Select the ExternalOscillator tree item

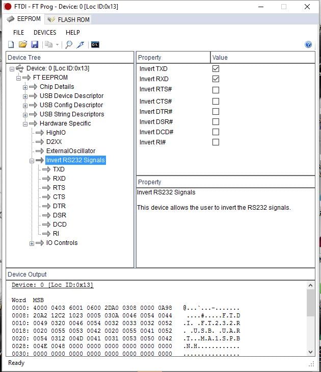pos(71,151)
